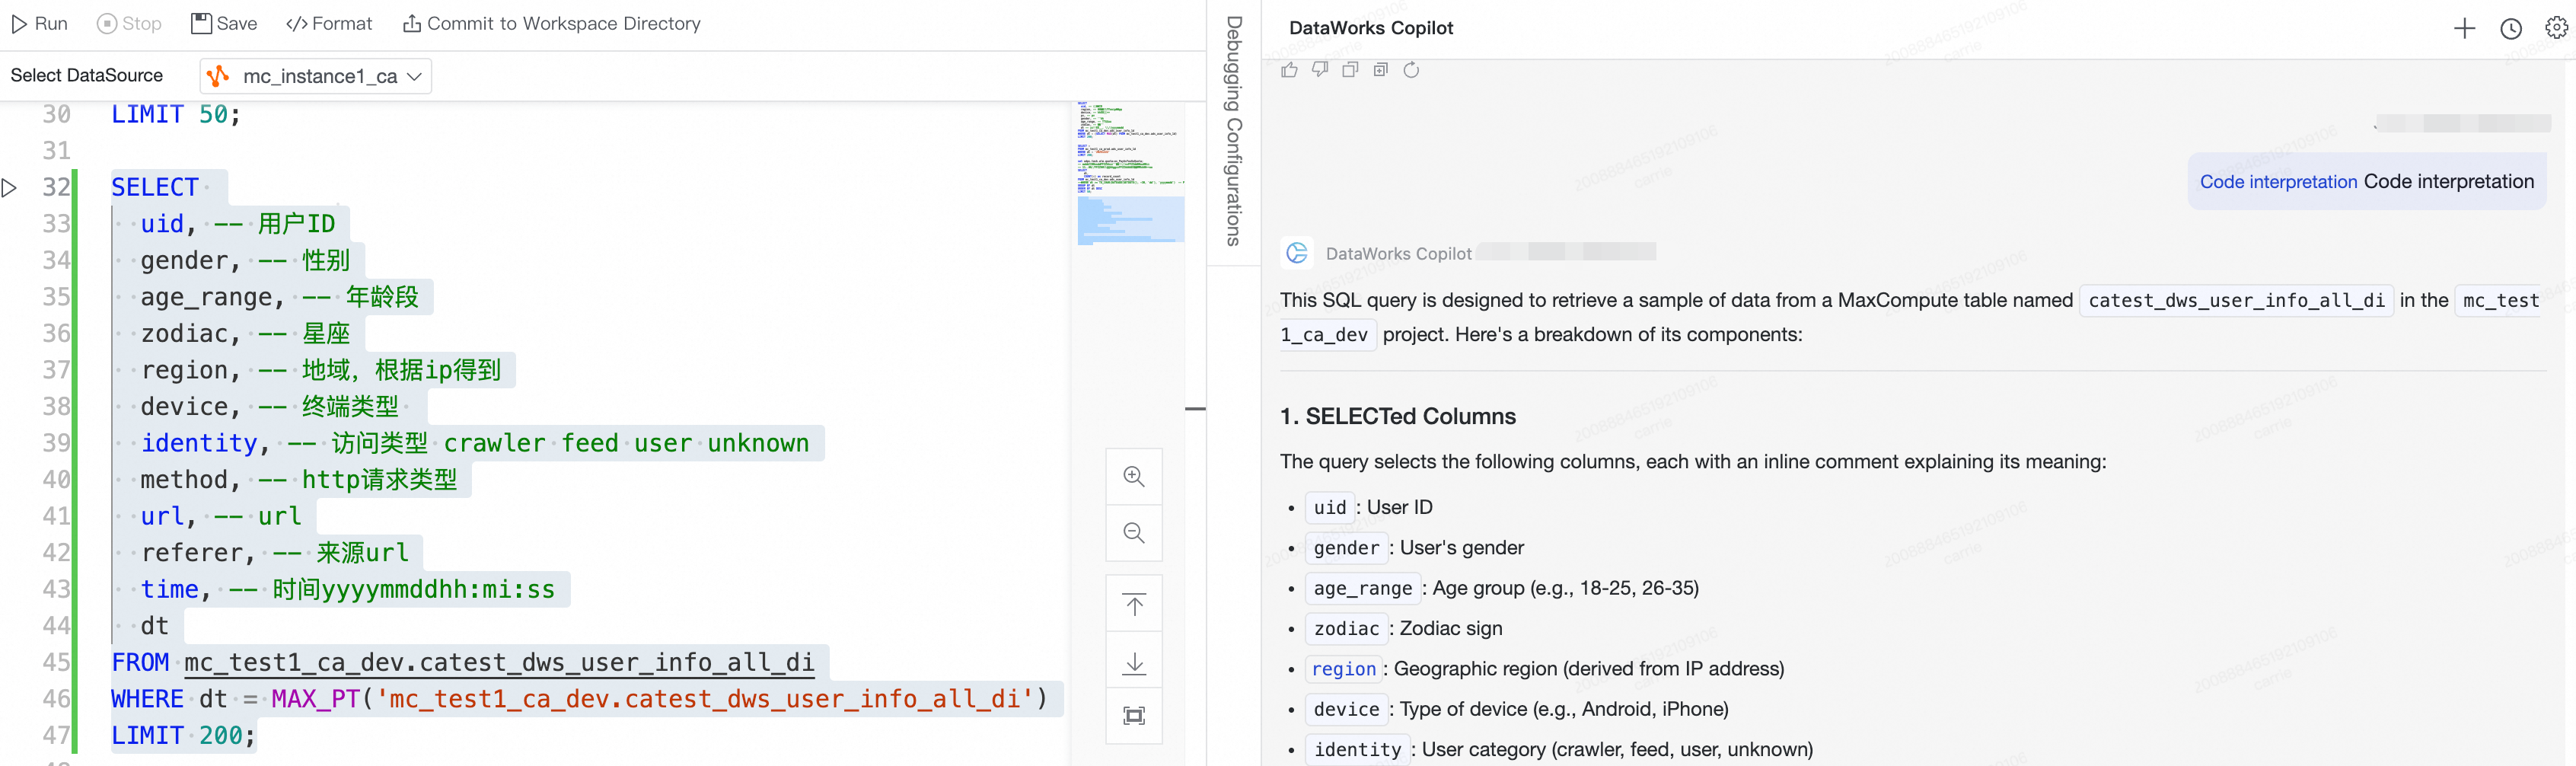Viewport: 2576px width, 766px height.
Task: Commit to Workspace Directory
Action: (551, 24)
